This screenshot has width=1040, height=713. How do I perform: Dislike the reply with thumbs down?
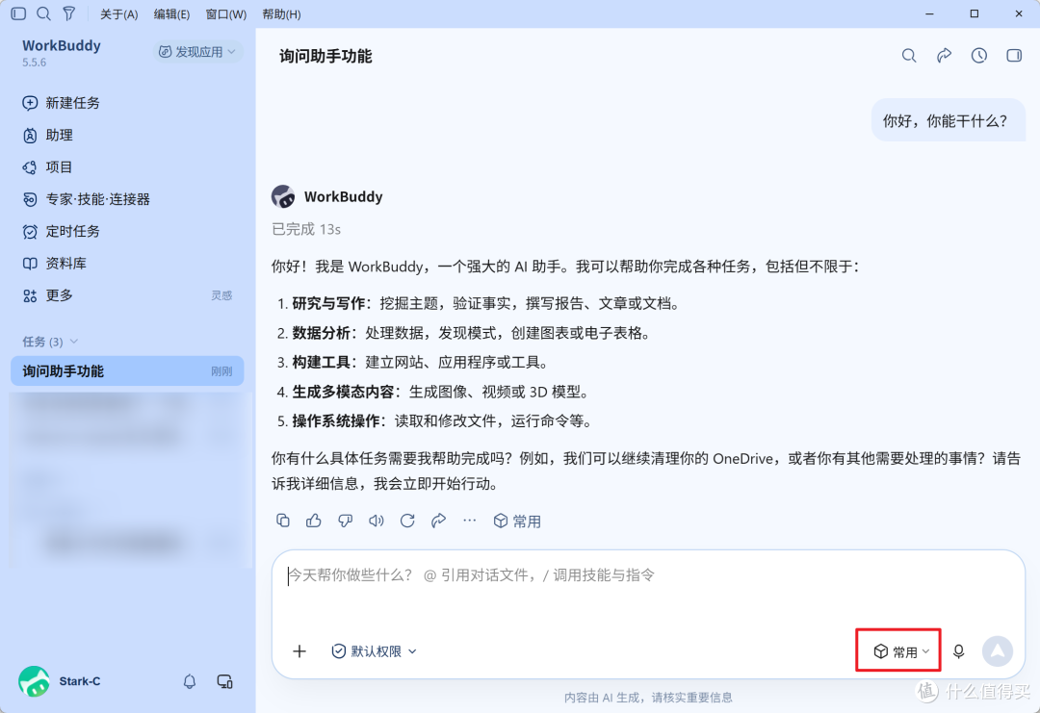345,521
